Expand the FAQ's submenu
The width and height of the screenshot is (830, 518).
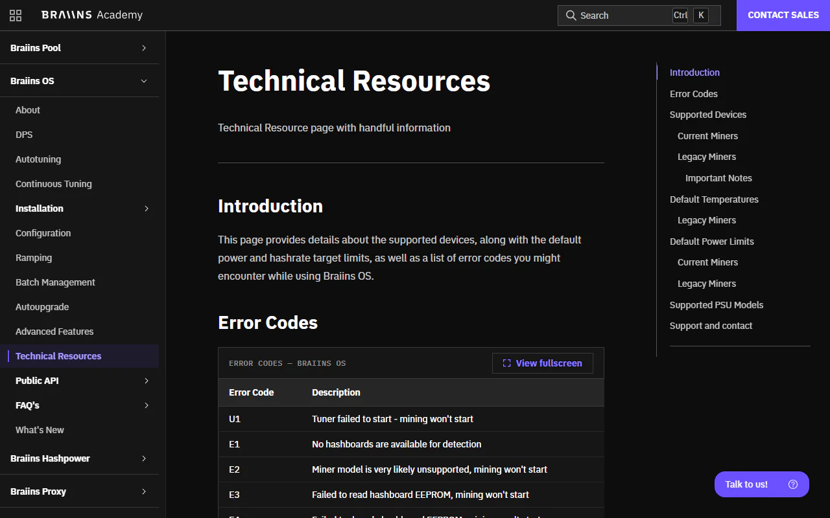tap(79, 405)
